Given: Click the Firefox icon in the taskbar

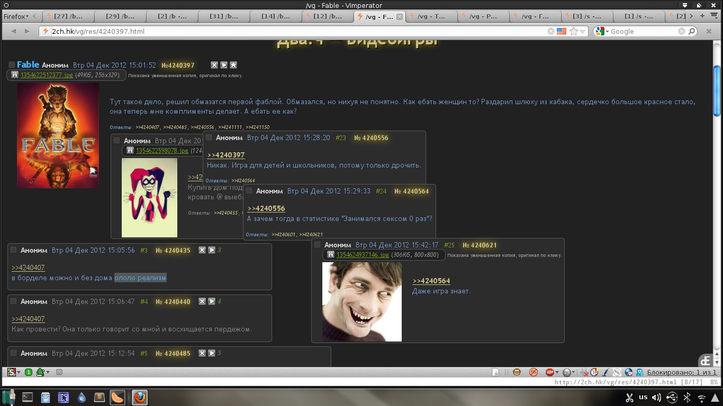Looking at the screenshot, I should point(139,397).
